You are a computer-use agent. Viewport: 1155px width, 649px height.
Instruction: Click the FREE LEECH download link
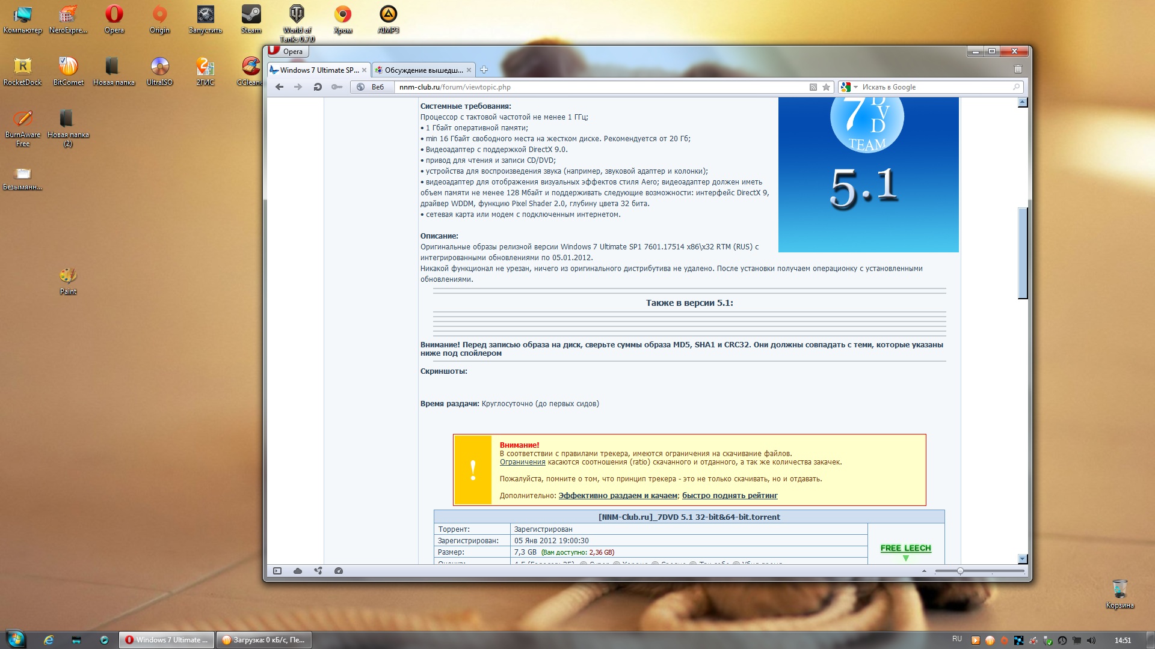pos(905,548)
